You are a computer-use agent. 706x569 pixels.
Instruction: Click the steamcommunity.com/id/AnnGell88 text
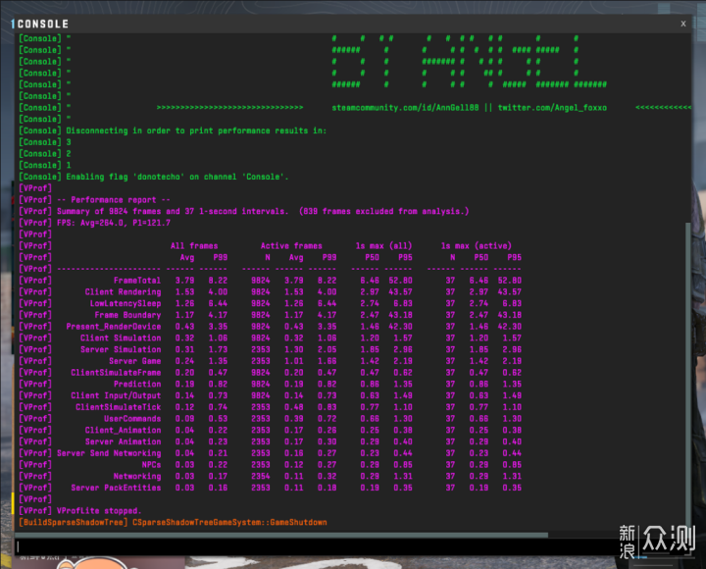pyautogui.click(x=405, y=108)
